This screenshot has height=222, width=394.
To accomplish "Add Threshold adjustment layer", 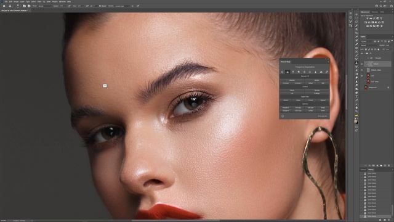I will click(x=374, y=26).
